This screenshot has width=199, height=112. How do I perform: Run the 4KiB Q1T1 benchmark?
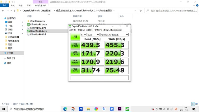tap(75, 70)
